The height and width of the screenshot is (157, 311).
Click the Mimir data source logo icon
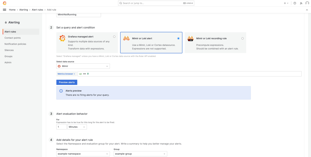[x=59, y=66]
